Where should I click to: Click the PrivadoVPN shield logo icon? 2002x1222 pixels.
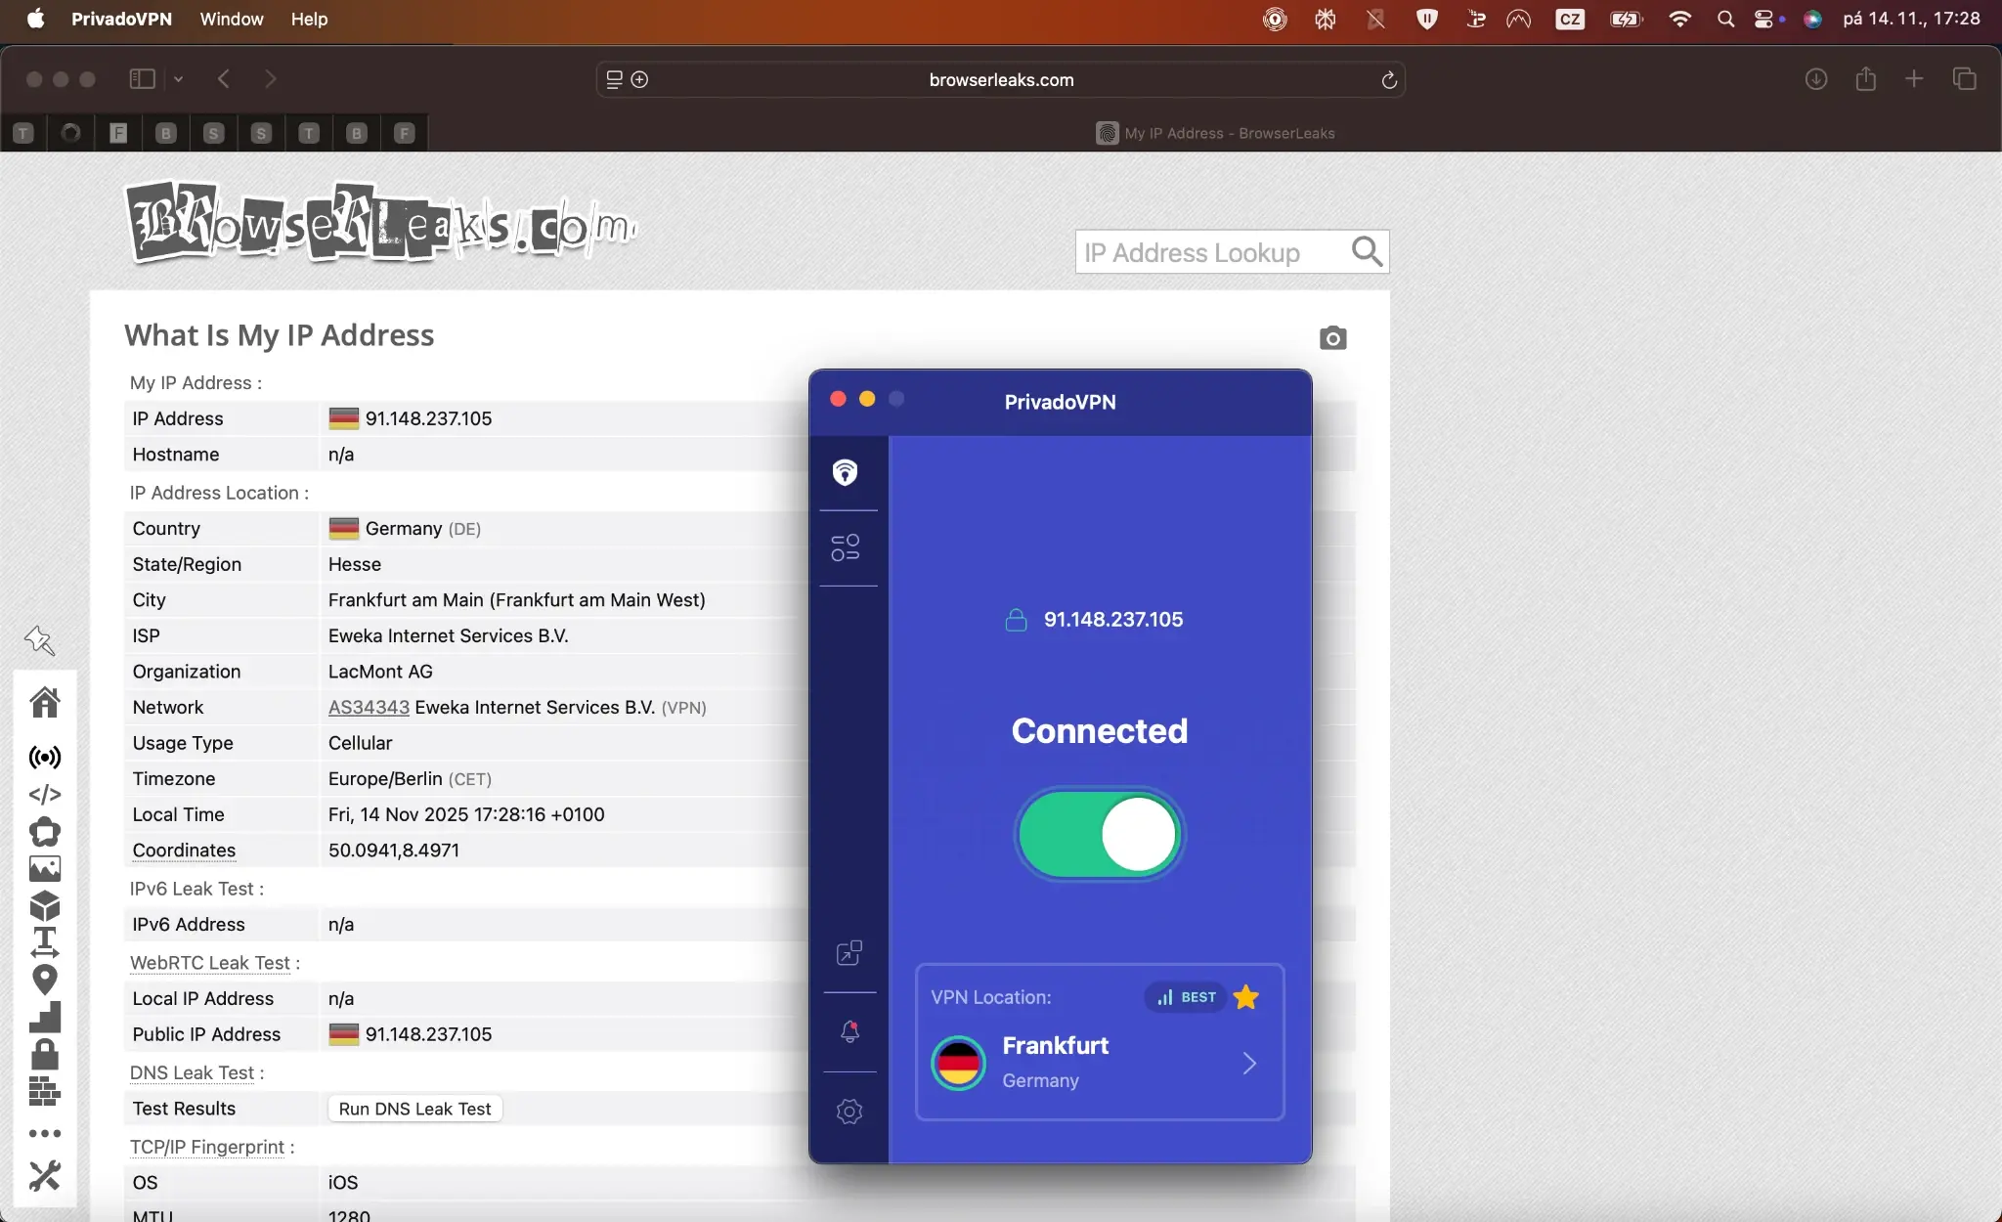[x=847, y=472]
